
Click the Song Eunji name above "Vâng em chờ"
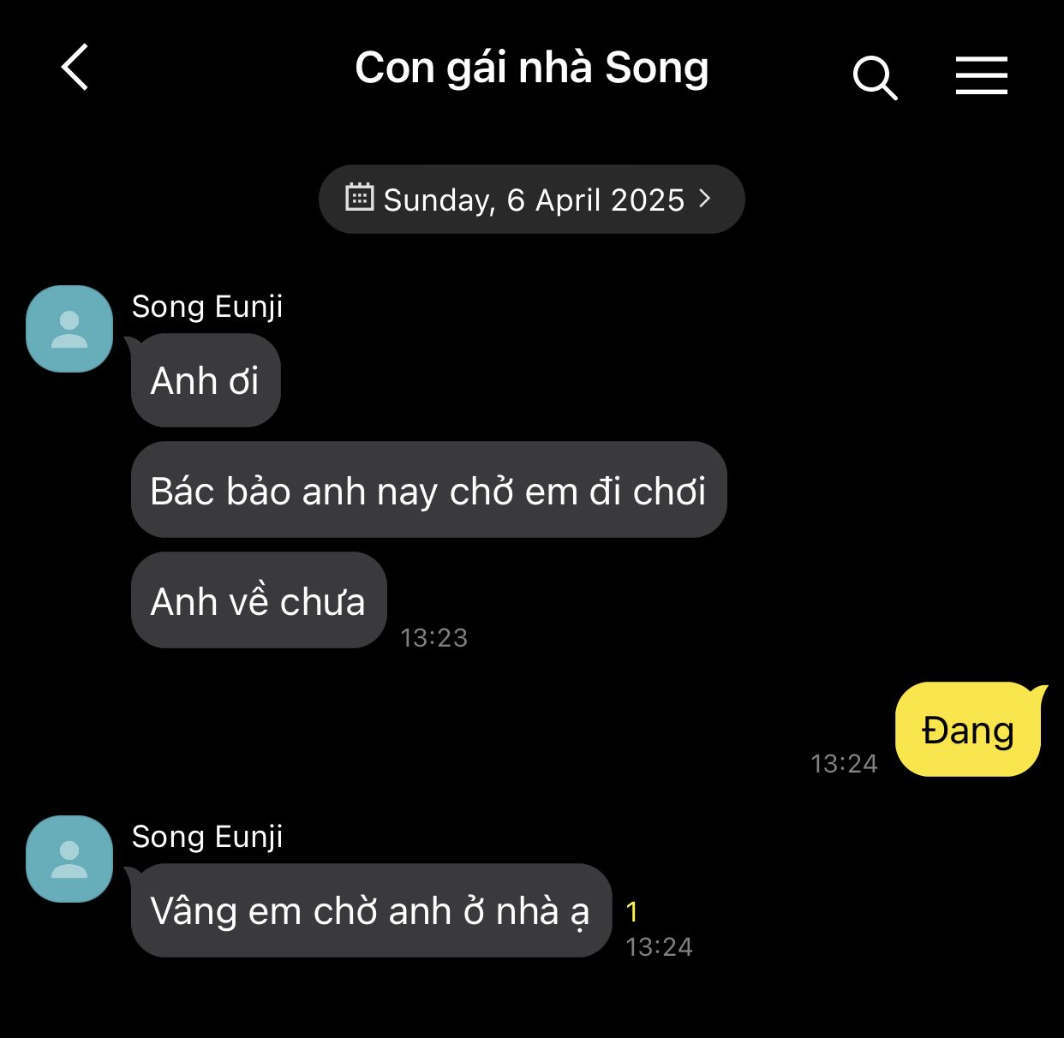coord(207,837)
